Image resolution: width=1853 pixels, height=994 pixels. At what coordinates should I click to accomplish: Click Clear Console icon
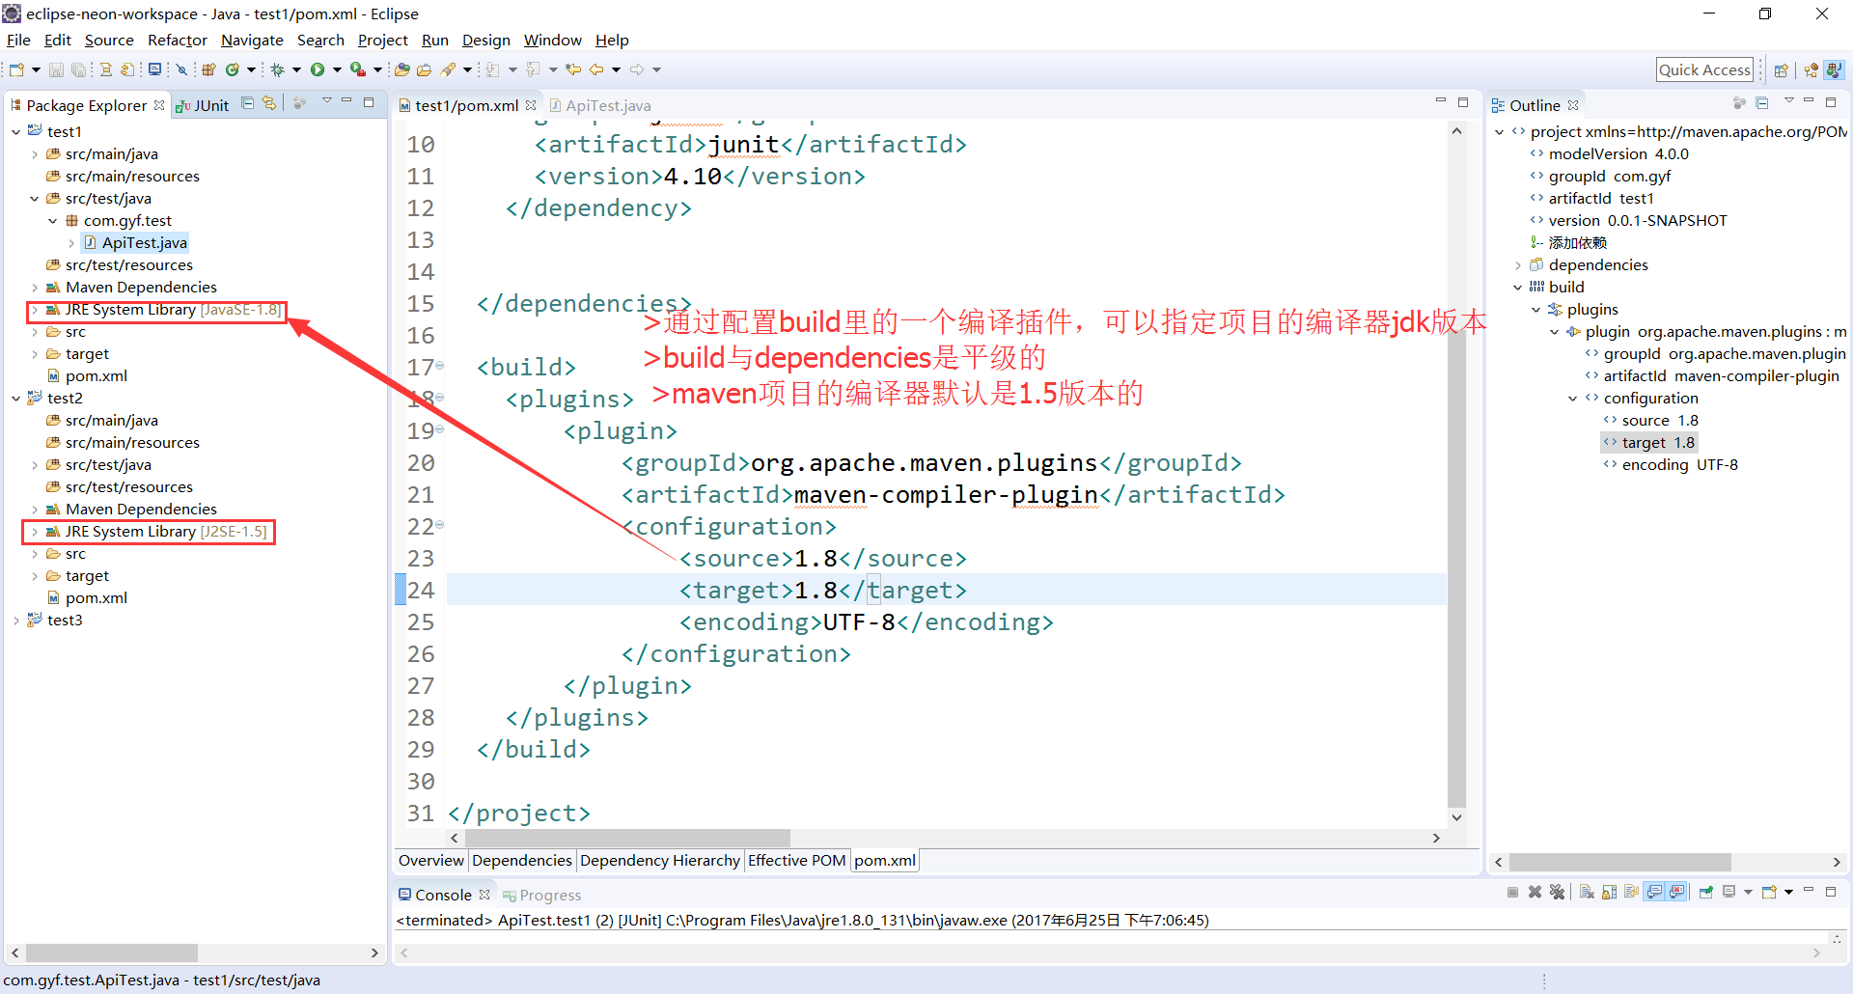pyautogui.click(x=1587, y=893)
